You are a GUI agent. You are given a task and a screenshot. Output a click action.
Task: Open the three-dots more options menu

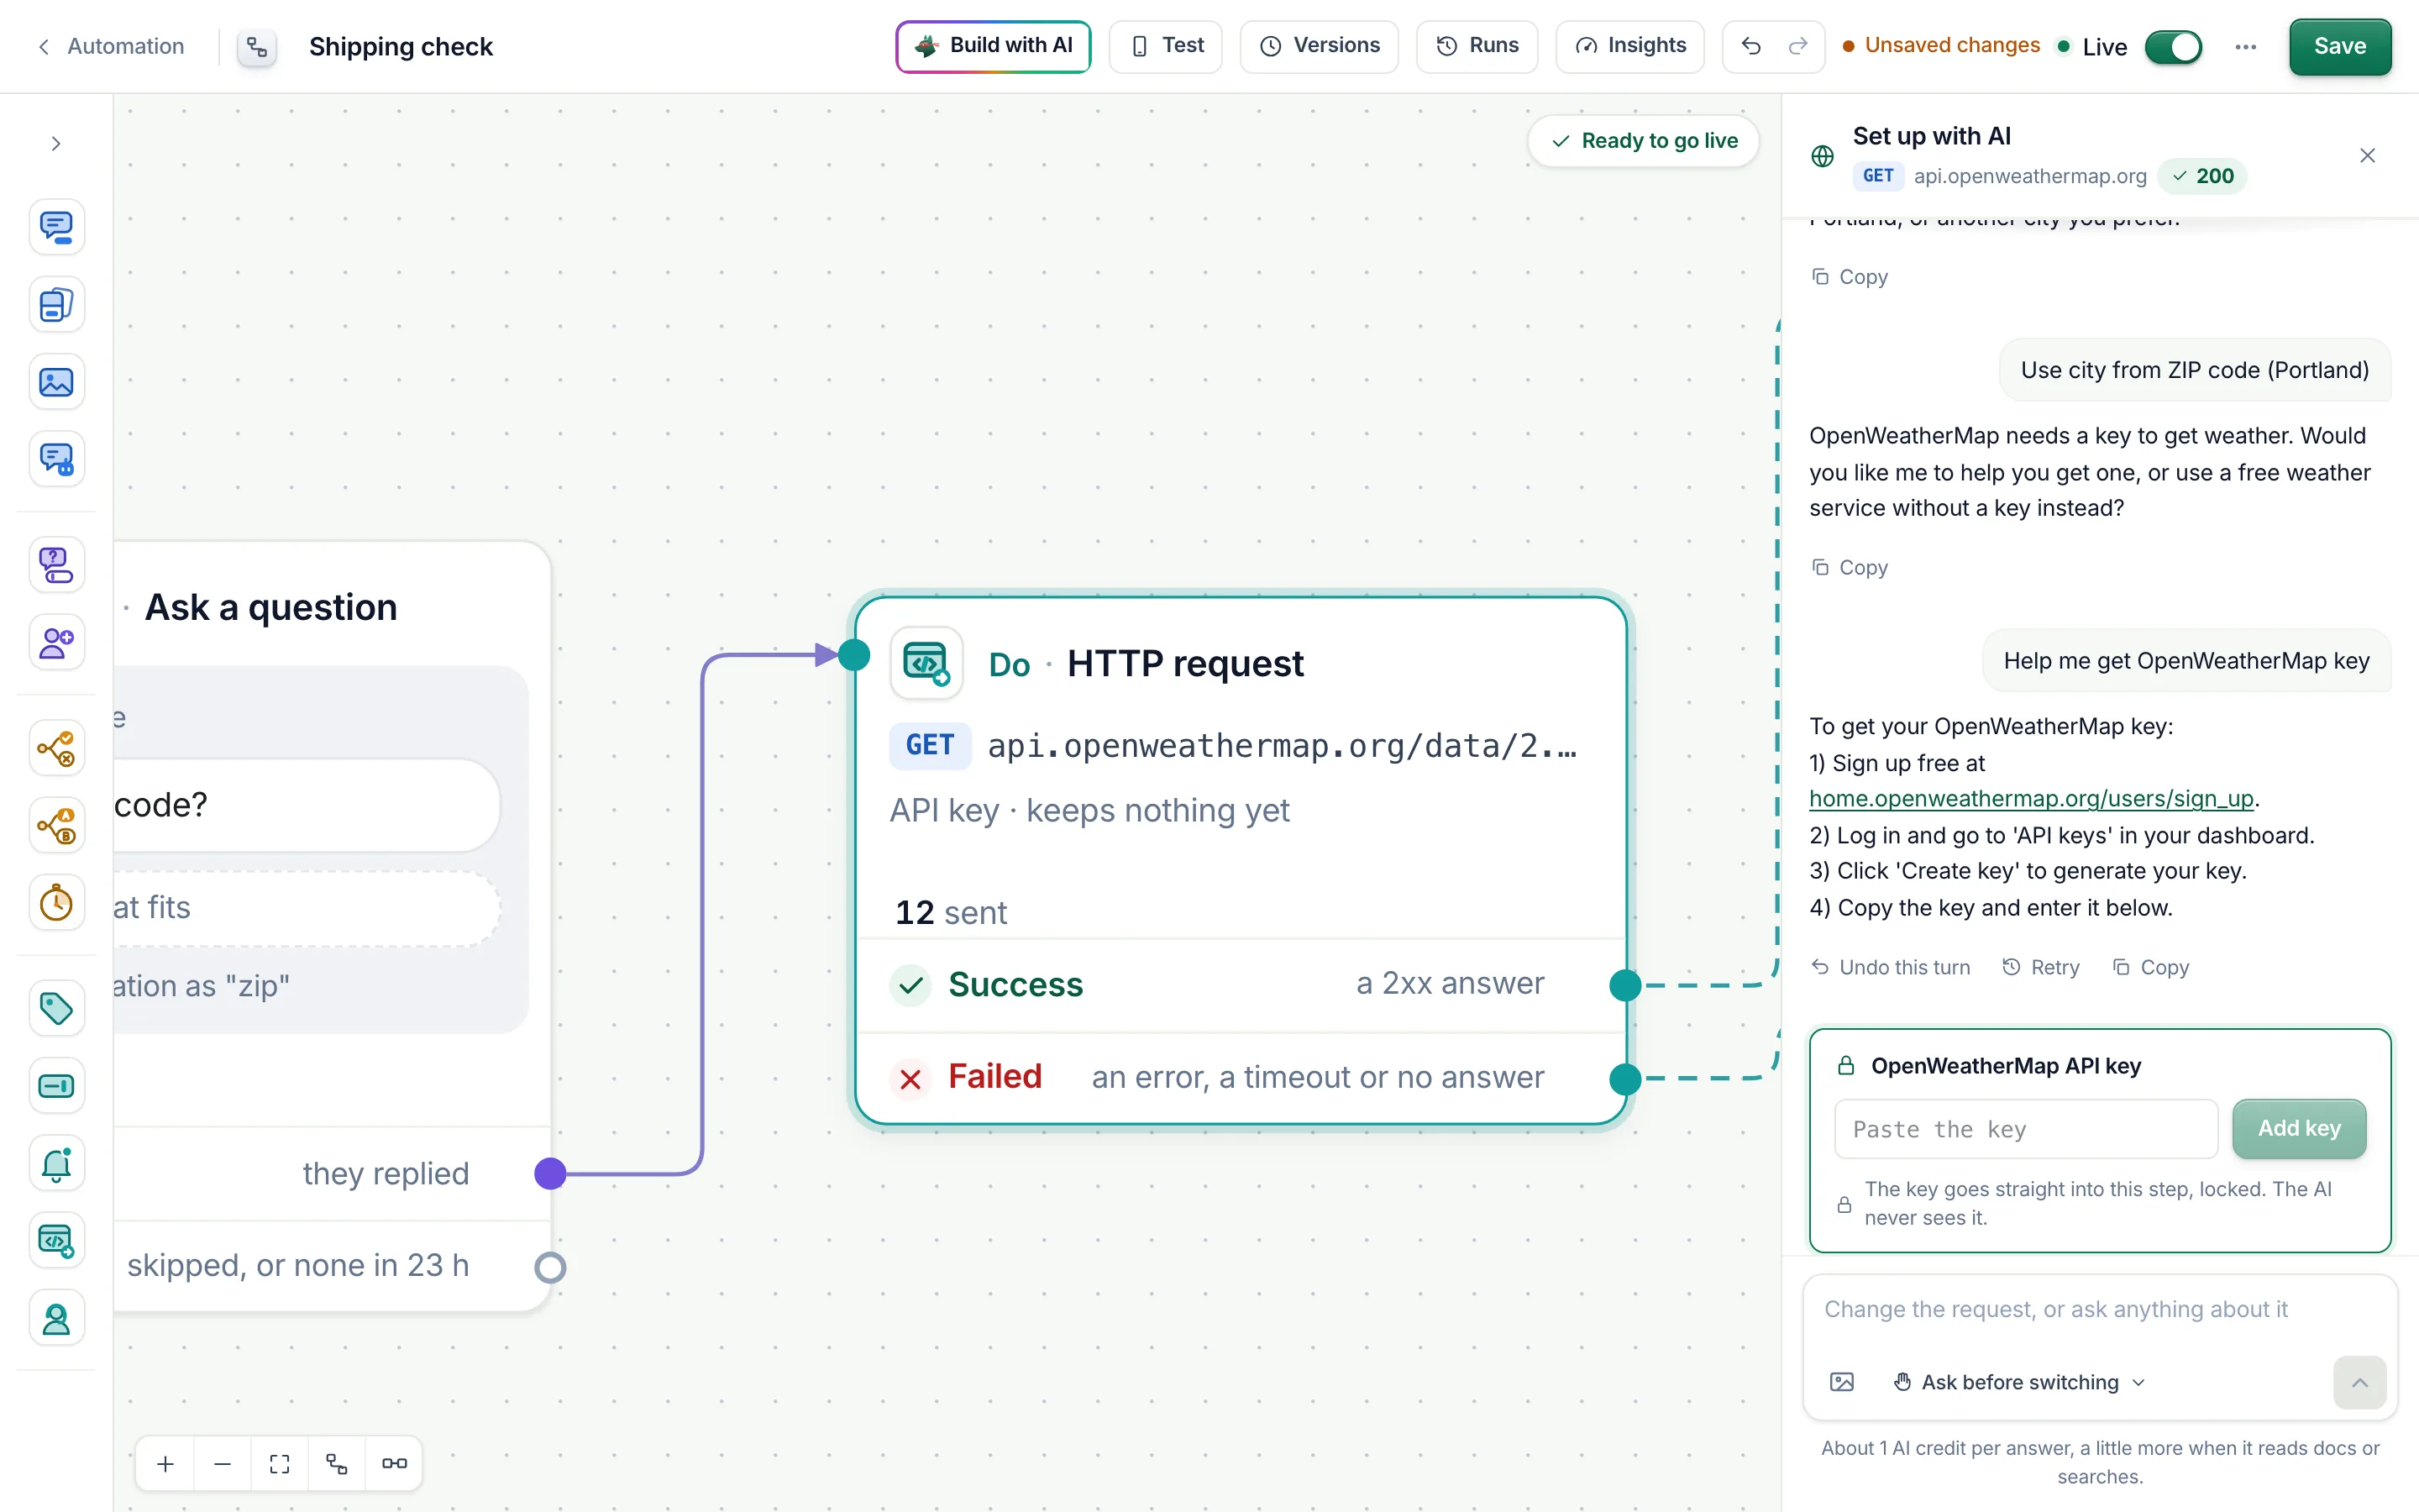[x=2246, y=47]
